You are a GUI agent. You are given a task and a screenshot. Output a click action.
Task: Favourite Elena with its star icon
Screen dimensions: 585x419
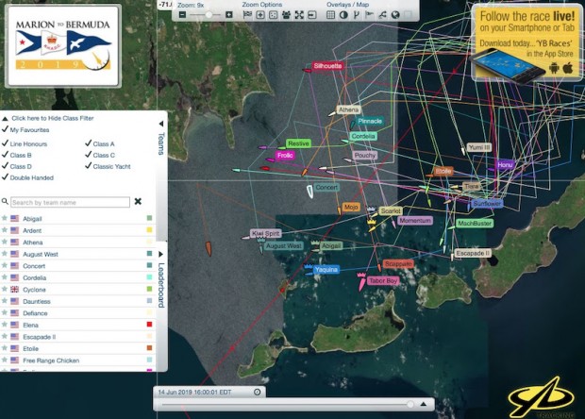(x=5, y=325)
